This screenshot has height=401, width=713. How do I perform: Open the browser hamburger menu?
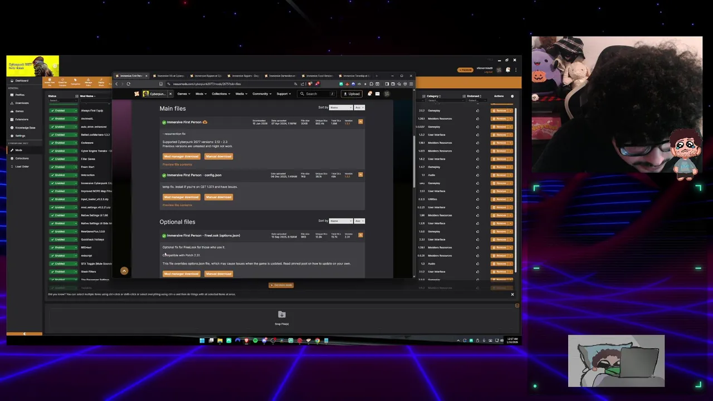(x=411, y=84)
